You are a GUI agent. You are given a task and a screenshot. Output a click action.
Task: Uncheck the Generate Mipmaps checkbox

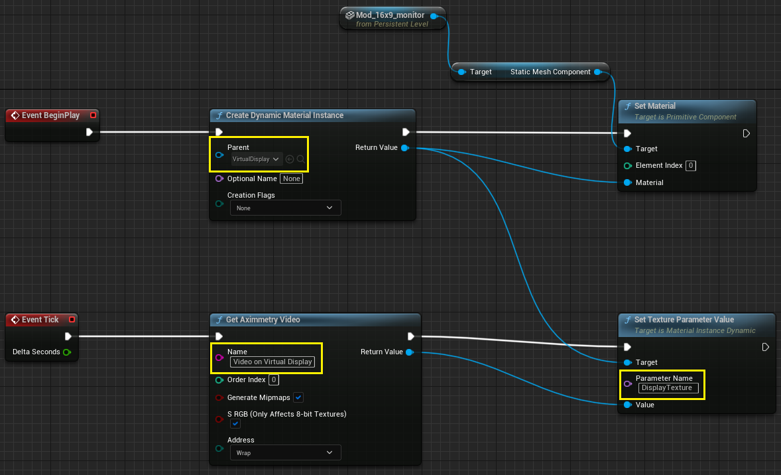pyautogui.click(x=298, y=397)
